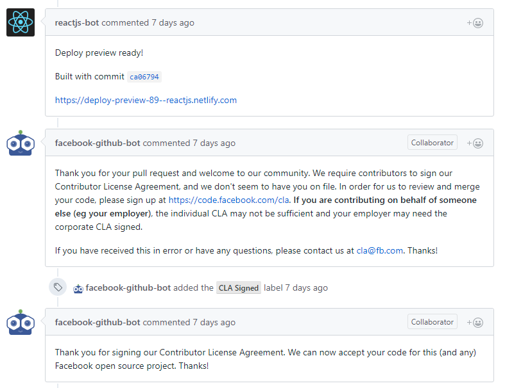Image resolution: width=505 pixels, height=388 pixels.
Task: Click facebook-github-bot's name in the thank-you comment header
Action: pyautogui.click(x=98, y=323)
